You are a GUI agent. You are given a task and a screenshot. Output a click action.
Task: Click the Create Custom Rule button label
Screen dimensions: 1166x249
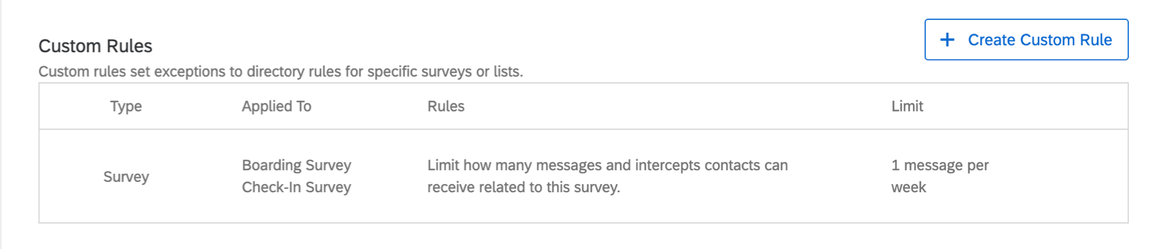point(1040,40)
